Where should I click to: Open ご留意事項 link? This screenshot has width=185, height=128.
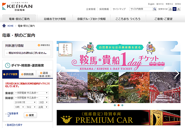13,114
